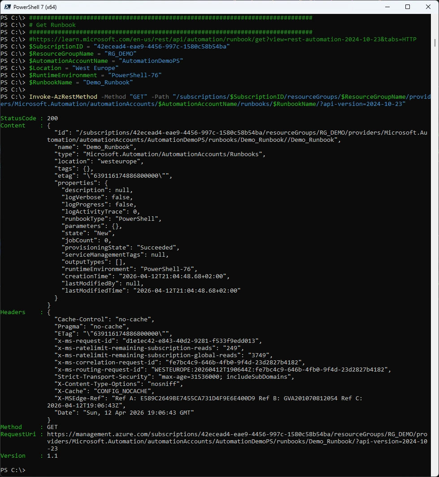Viewport: 439px width, 477px height.
Task: Close the PowerShell 7 window
Action: 428,7
